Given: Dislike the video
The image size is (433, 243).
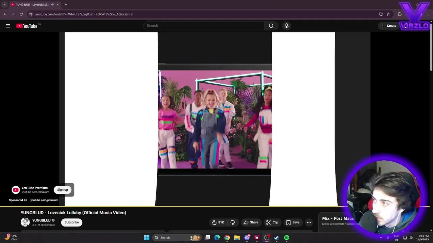Looking at the screenshot, I should coord(233,222).
